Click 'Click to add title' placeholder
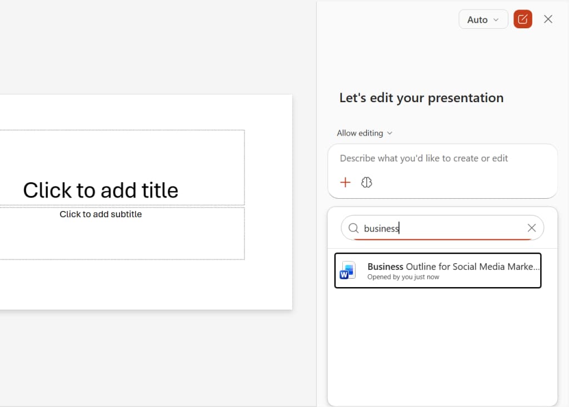Screen dimensions: 569x407 101,190
